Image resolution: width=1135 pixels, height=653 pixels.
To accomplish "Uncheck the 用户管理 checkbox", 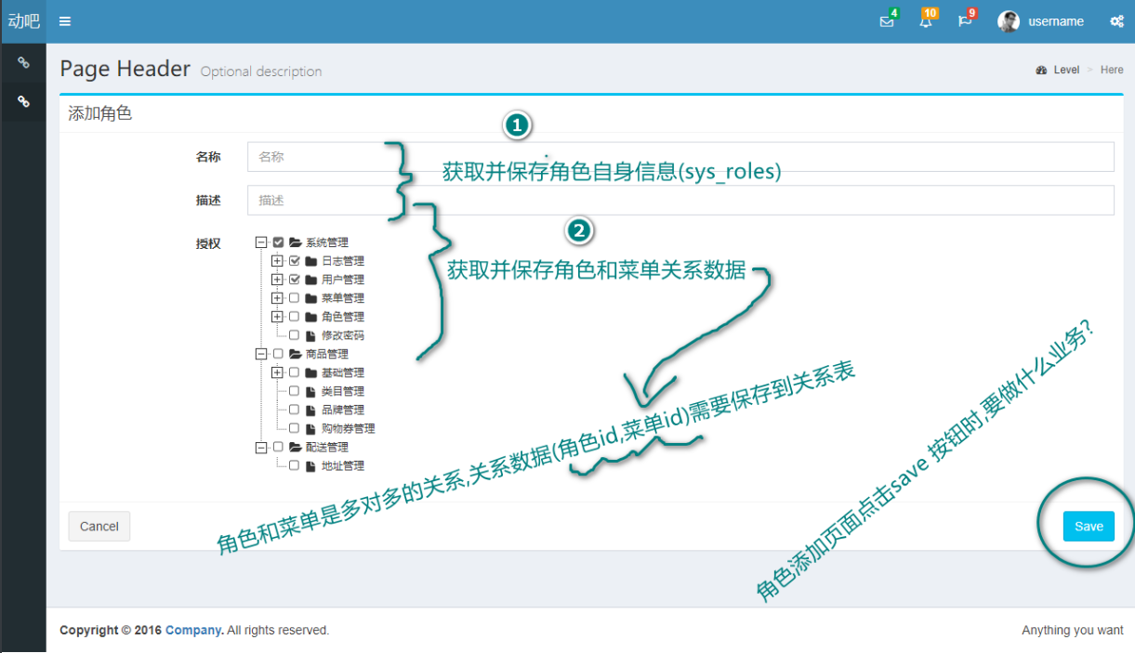I will pyautogui.click(x=295, y=280).
